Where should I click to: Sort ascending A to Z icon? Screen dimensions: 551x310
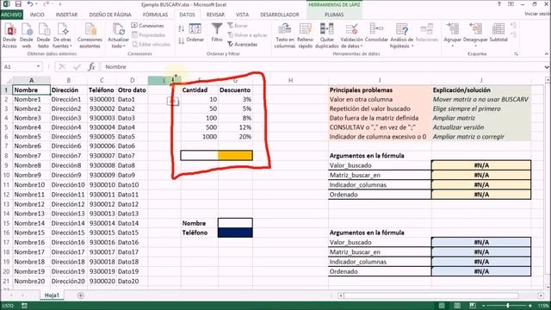pos(182,28)
